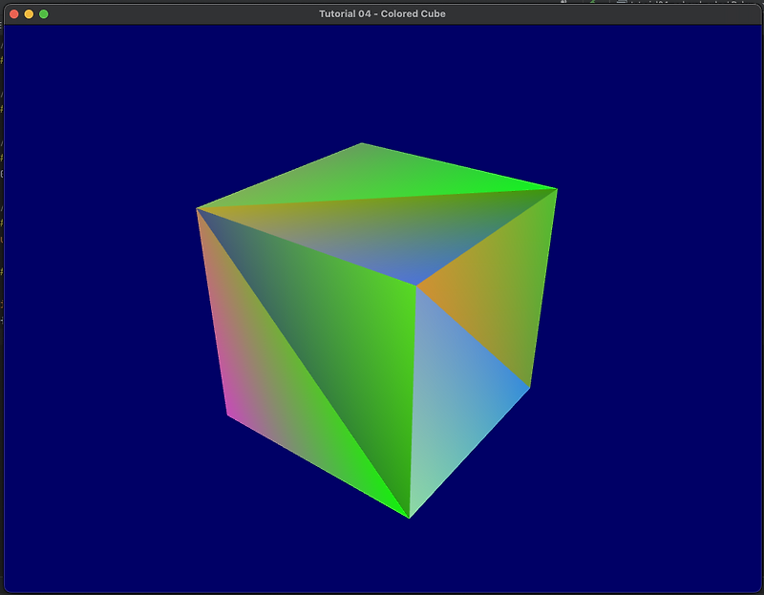Viewport: 764px width, 595px height.
Task: Click the red close button
Action: [15, 14]
